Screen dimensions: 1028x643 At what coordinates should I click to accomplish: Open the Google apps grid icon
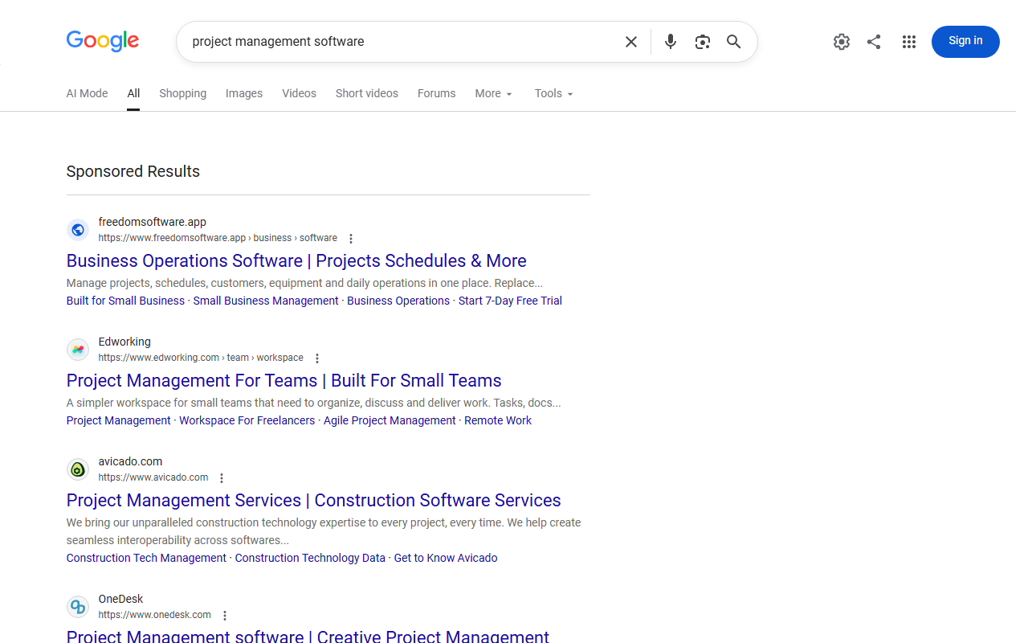click(909, 42)
